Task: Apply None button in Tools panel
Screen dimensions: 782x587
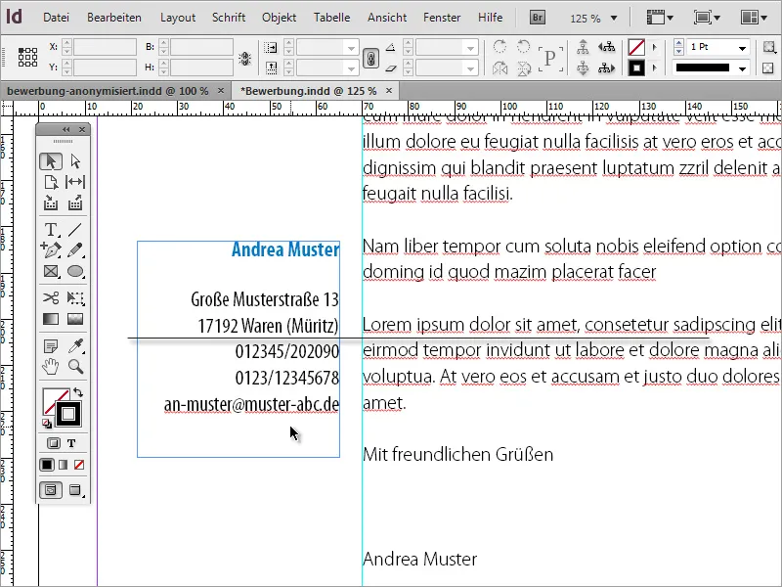Action: (x=79, y=465)
